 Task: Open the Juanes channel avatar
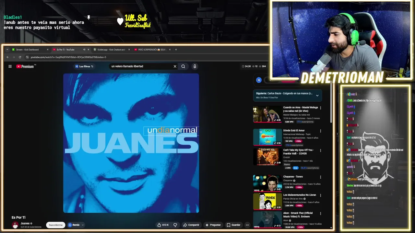coord(15,225)
